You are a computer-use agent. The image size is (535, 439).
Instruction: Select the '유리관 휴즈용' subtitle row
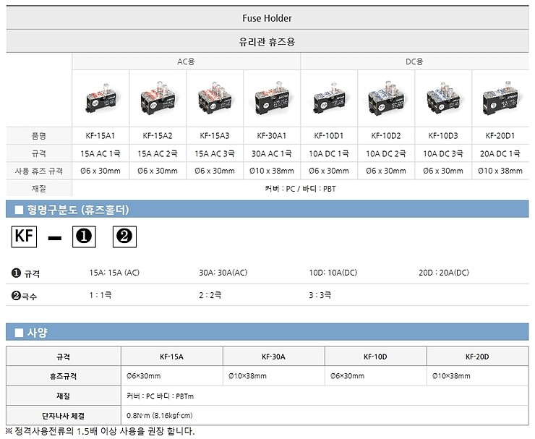pos(267,42)
